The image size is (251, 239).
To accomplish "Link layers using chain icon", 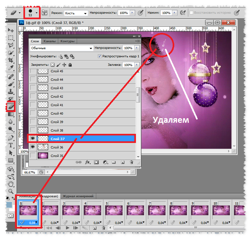I will click(x=78, y=162).
